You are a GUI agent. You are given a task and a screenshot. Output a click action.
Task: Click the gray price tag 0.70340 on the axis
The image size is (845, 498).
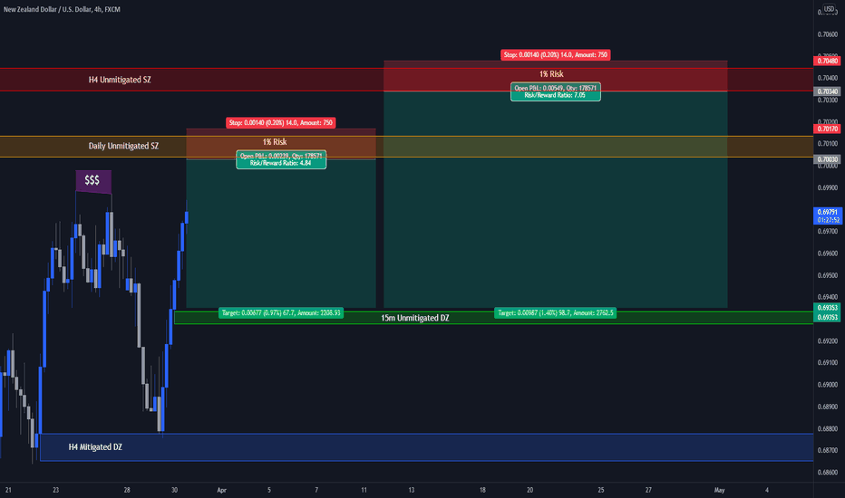click(827, 91)
